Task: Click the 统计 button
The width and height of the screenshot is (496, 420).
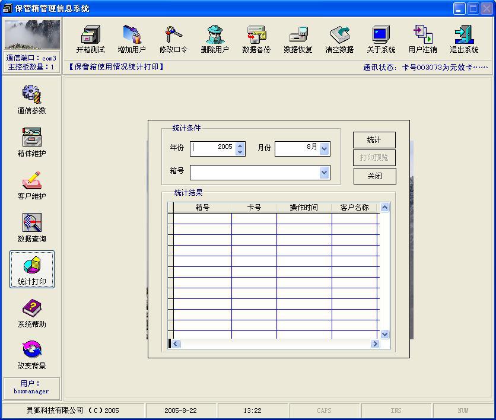Action: pos(374,140)
